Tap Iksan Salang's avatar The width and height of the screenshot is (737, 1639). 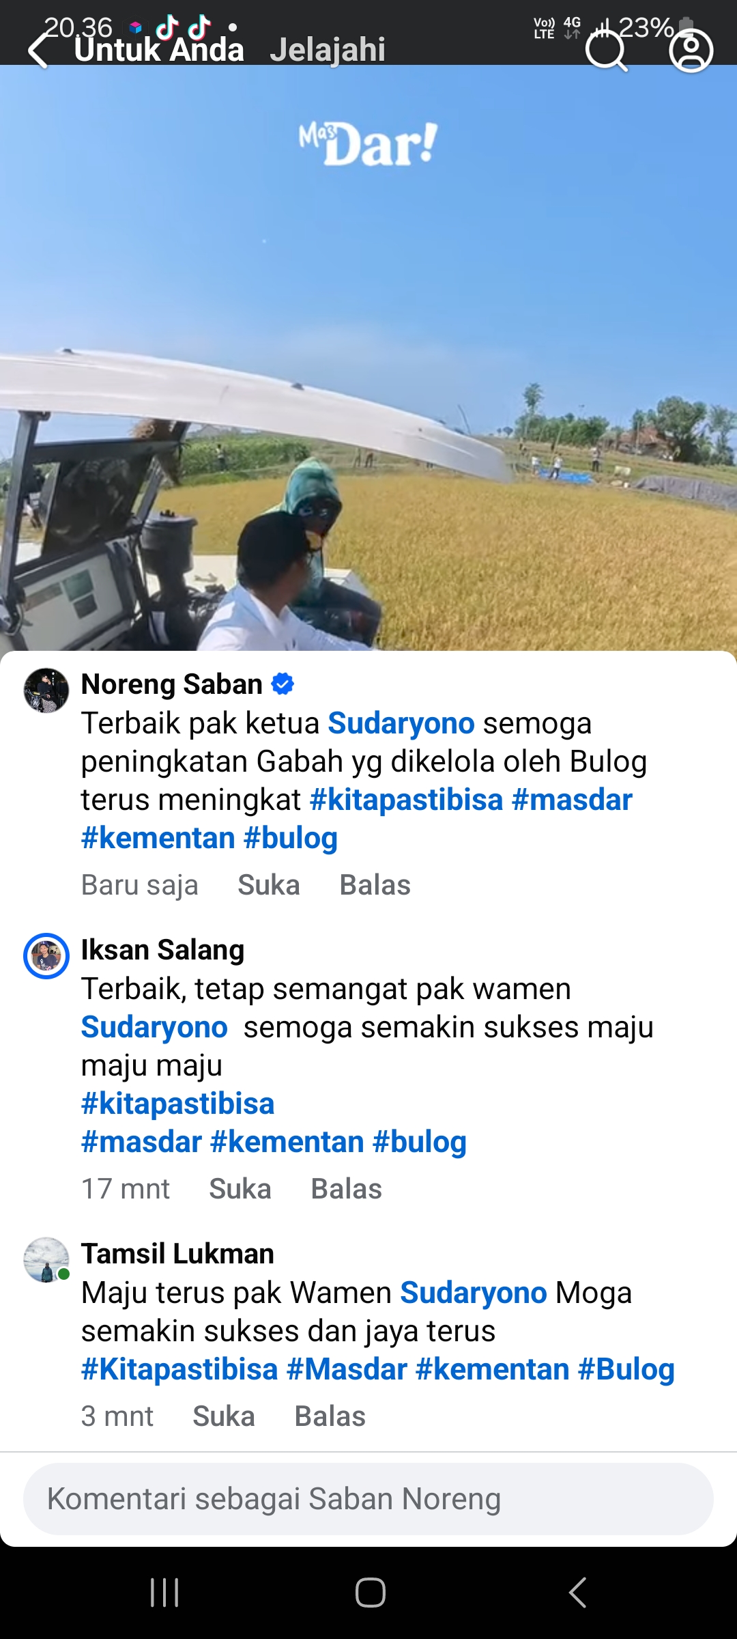tap(46, 955)
